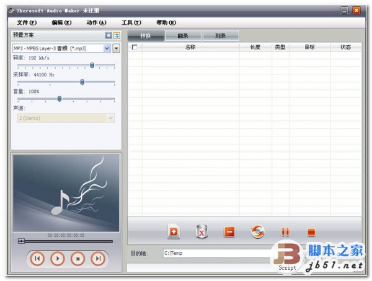Viewport: 372px width, 281px height.
Task: Switch to the 翻录 tab
Action: [x=183, y=36]
